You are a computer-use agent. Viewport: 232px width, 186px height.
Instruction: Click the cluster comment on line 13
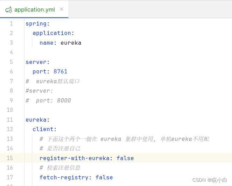(124, 139)
